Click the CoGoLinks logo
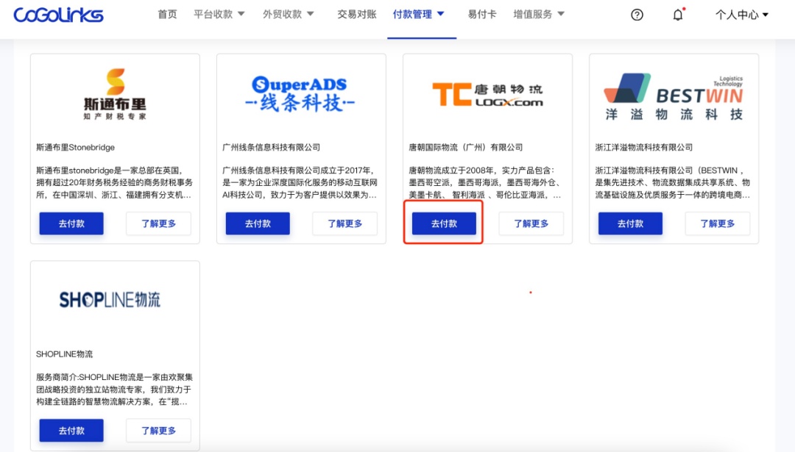 tap(58, 15)
